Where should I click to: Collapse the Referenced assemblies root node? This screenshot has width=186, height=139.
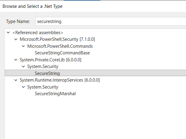[x=8, y=32]
